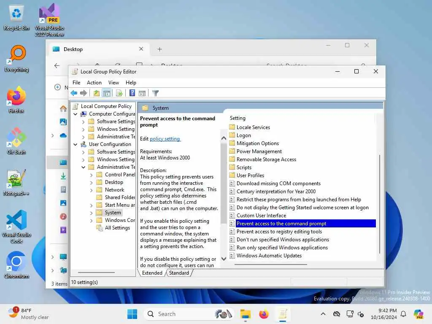432x324 pixels.
Task: Select the Removable Storage Access folder
Action: 266,159
